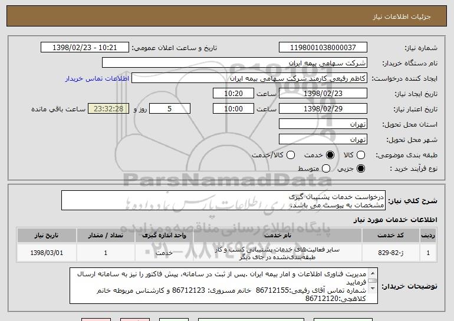454x321 pixels.
Task: Click the public announcement date-time field
Action: (x=85, y=48)
